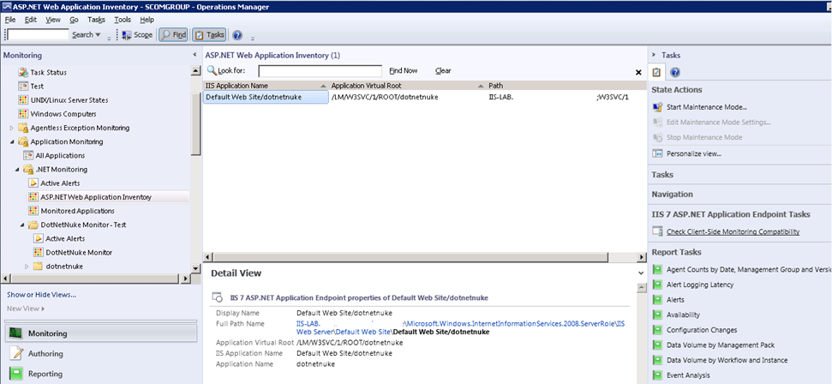Select UNIX/Linux Server States view icon
832x384 pixels.
click(x=23, y=99)
